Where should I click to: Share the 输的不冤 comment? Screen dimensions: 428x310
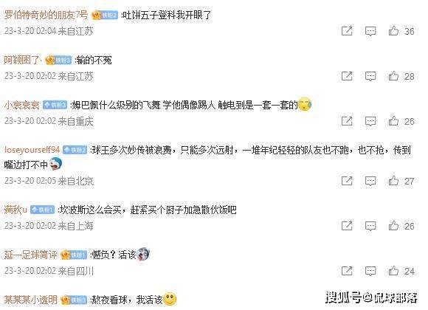[347, 76]
